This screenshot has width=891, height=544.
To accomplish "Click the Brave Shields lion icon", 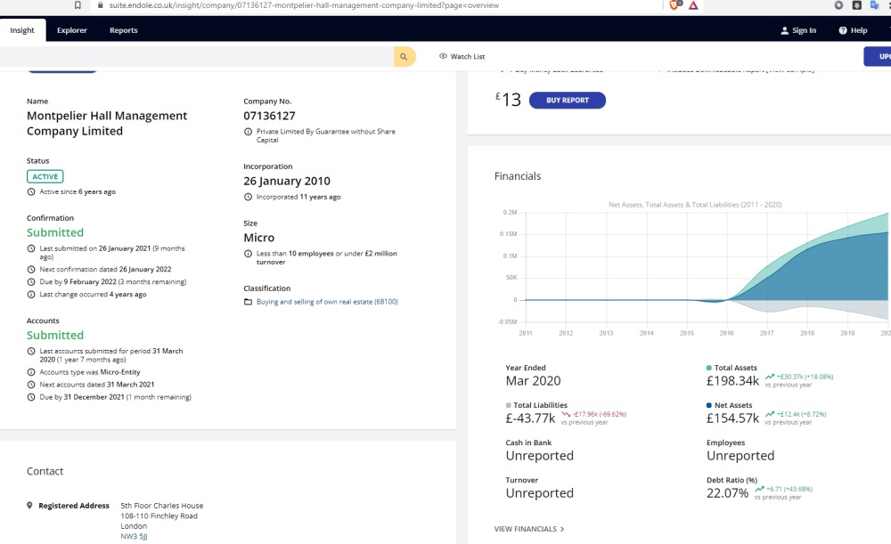I will point(674,5).
